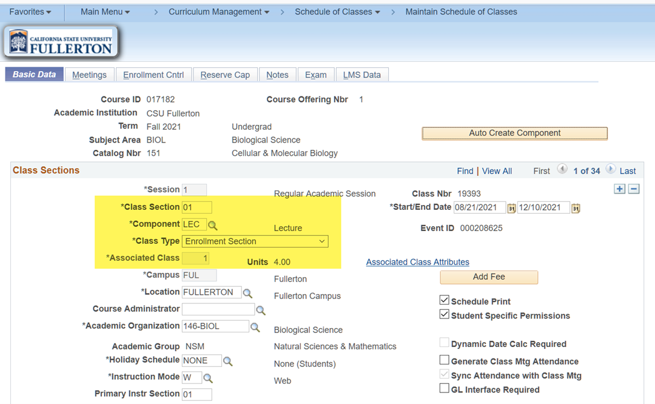Switch to the Exam tab
This screenshot has height=404, width=655.
[x=316, y=75]
